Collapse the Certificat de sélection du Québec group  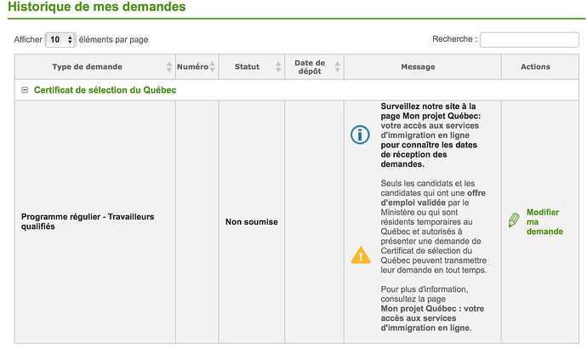coord(25,90)
